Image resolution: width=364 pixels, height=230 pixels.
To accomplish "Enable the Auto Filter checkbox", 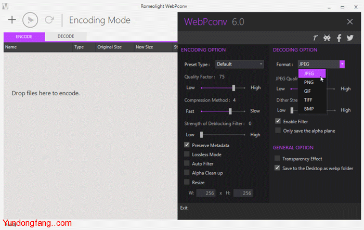I will 187,163.
